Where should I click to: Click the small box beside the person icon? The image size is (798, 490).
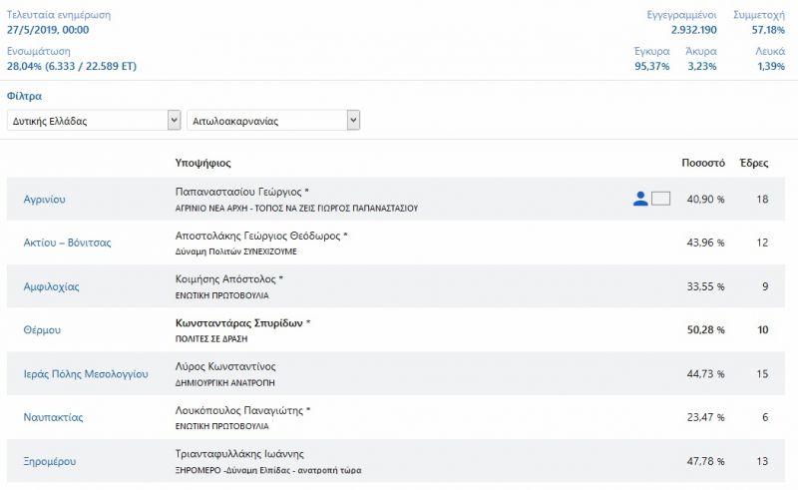(x=660, y=199)
